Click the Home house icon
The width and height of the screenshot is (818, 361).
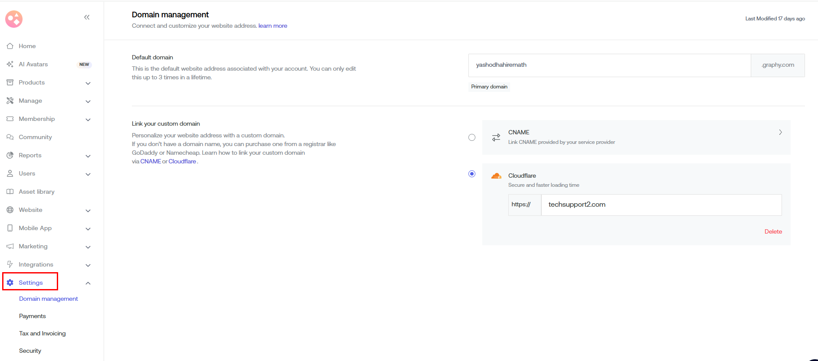point(10,46)
